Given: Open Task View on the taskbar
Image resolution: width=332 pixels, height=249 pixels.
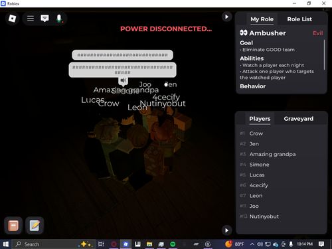Looking at the screenshot, I should tap(101, 244).
